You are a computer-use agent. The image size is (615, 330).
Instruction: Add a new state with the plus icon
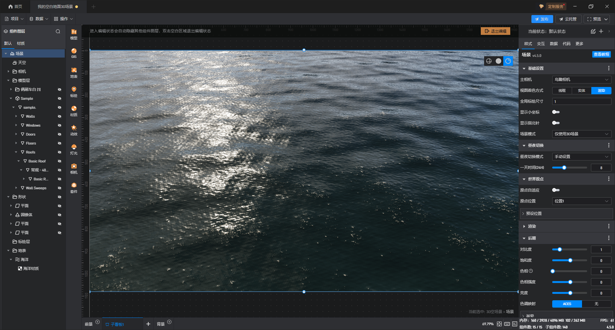coord(601,31)
